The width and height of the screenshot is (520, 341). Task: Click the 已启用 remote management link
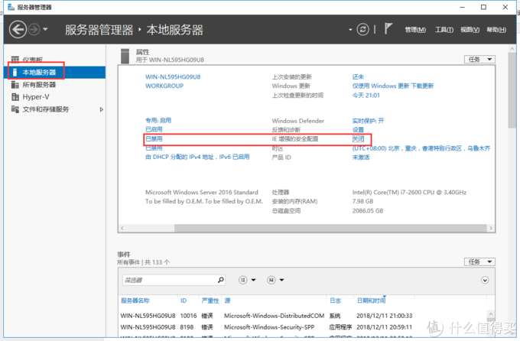154,129
